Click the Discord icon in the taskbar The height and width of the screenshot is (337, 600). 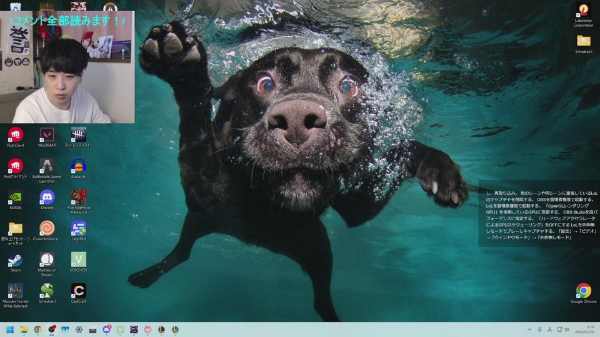[106, 330]
